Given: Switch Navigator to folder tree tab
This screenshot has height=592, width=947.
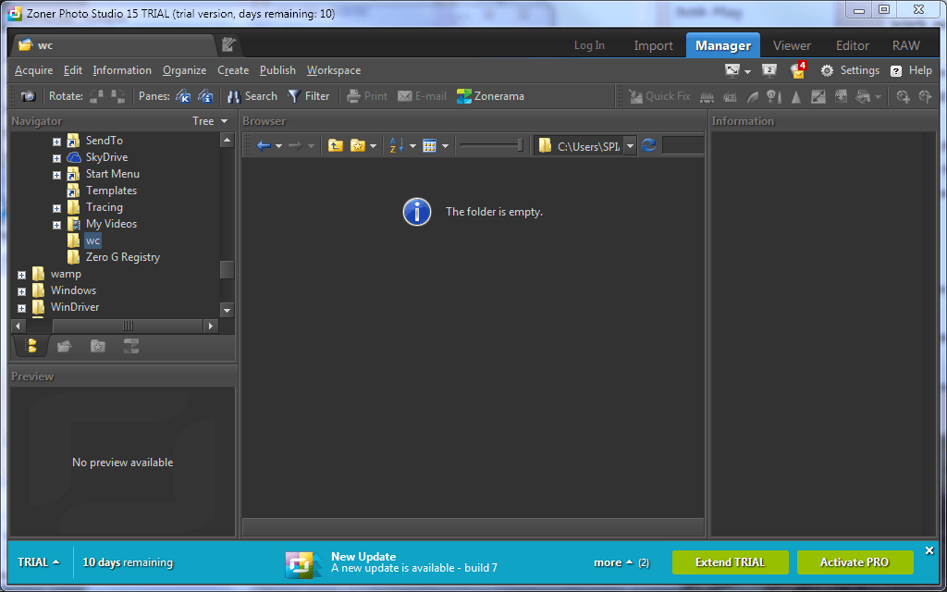Looking at the screenshot, I should pos(31,346).
